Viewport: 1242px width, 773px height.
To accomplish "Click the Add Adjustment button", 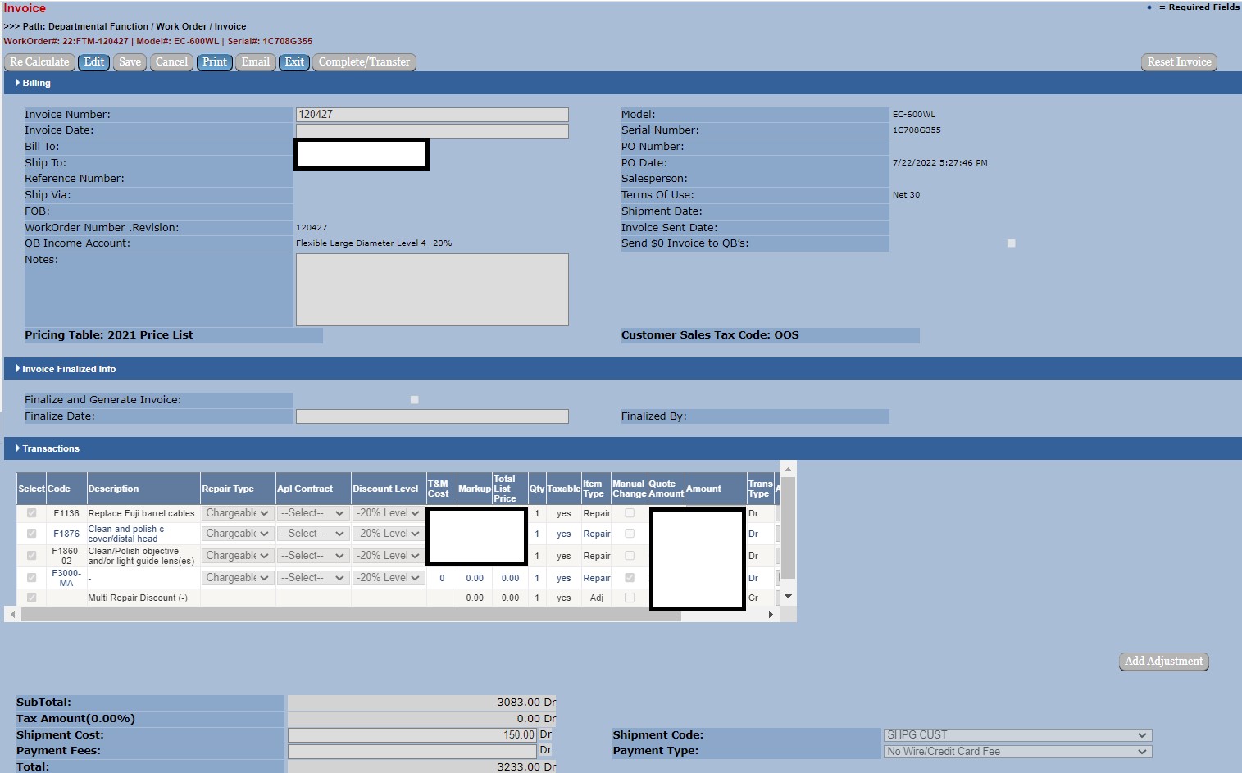I will click(x=1163, y=662).
